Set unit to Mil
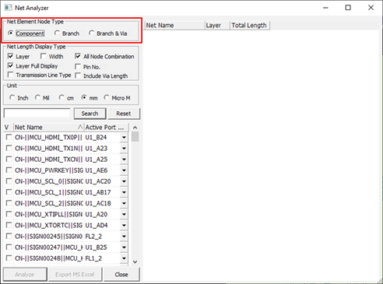 click(x=37, y=97)
